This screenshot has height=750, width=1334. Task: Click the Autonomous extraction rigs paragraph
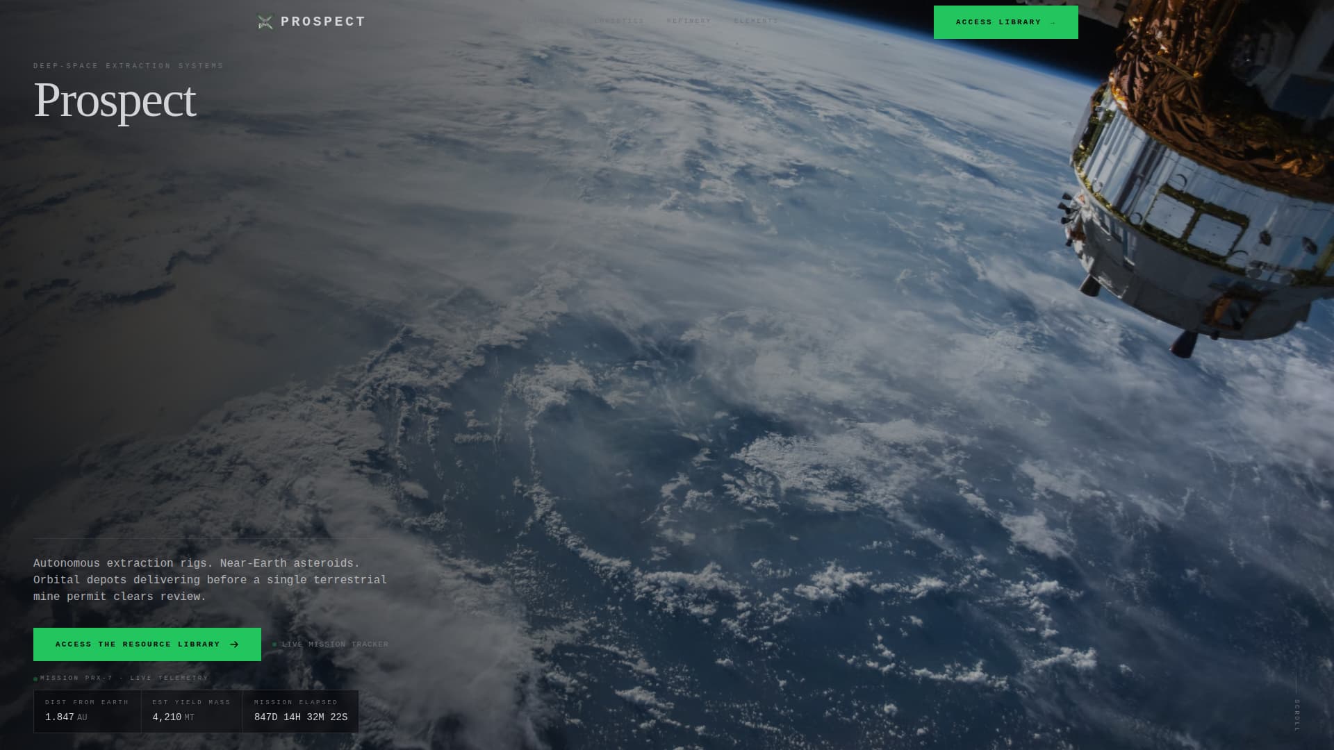210,580
